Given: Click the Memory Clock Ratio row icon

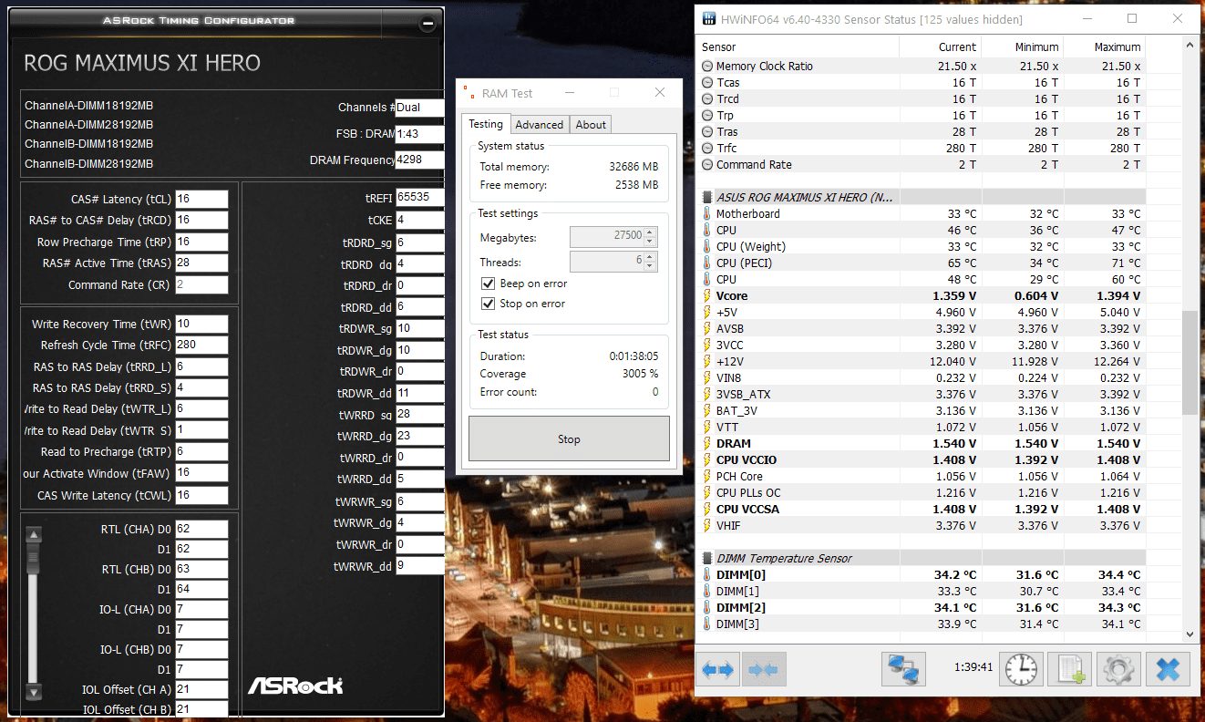Looking at the screenshot, I should click(x=708, y=67).
